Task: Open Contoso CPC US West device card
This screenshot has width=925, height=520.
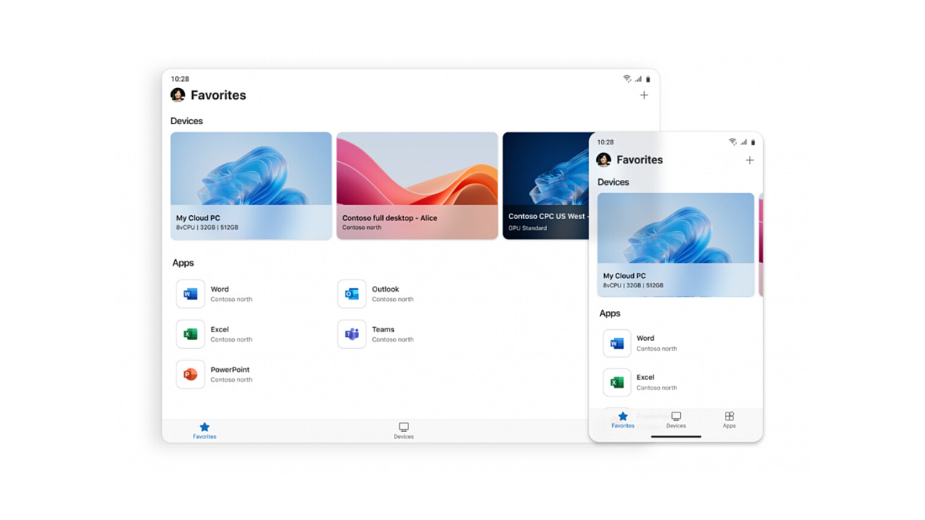Action: 546,186
